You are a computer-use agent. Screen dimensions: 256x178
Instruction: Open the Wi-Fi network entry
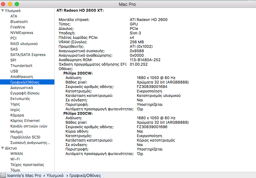[x=15, y=159]
